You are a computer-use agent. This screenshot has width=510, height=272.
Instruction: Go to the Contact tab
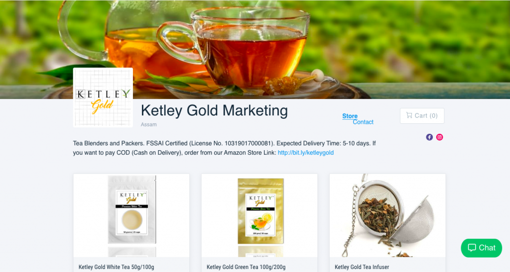363,122
